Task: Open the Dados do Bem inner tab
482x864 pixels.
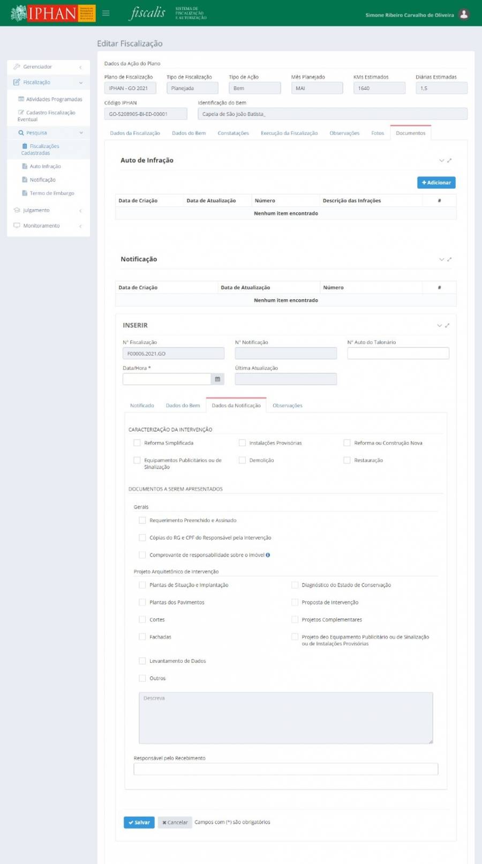Action: (183, 405)
